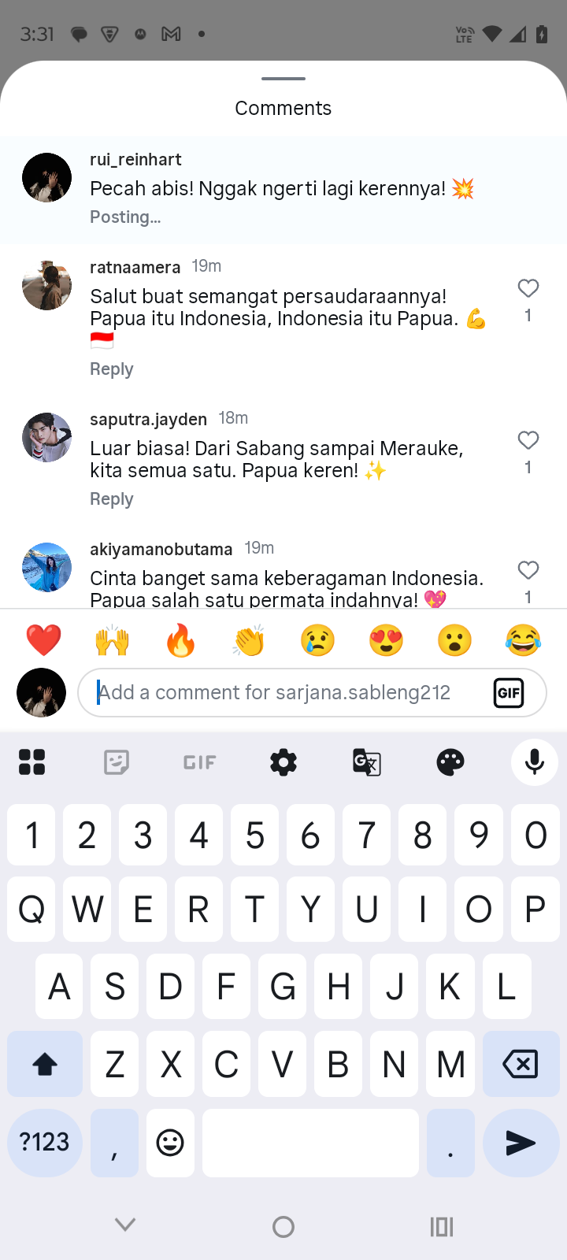
Task: Insert the clapping hands quick emoji
Action: (x=249, y=640)
